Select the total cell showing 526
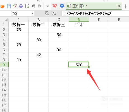The height and width of the screenshot is (112, 129). [x=79, y=65]
